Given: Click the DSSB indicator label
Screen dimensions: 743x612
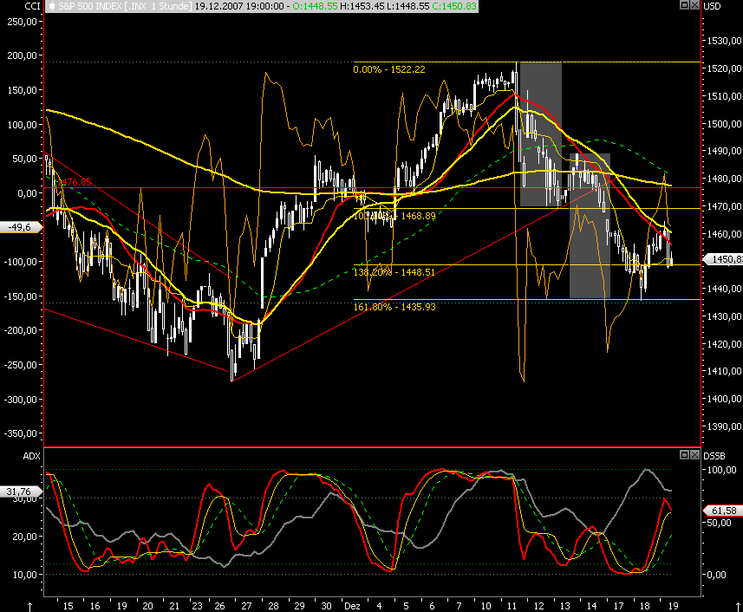Looking at the screenshot, I should tap(714, 456).
